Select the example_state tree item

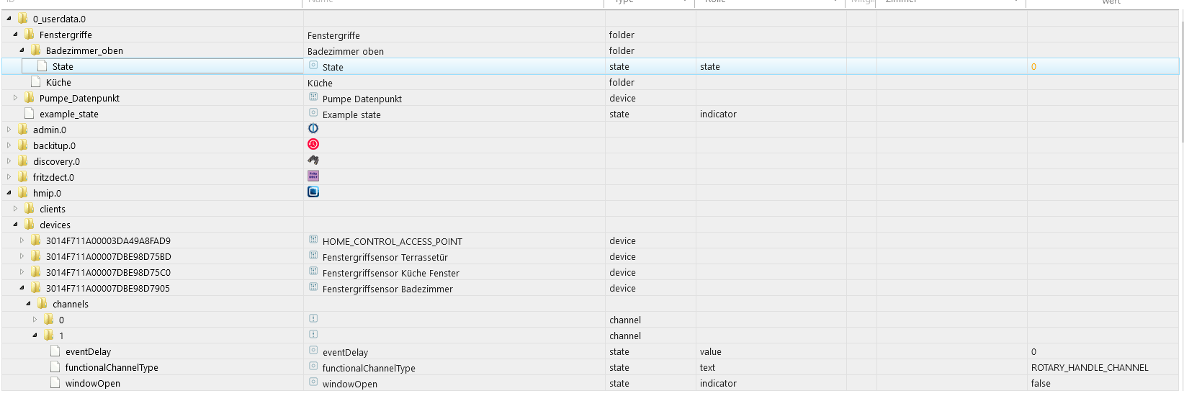[x=68, y=114]
